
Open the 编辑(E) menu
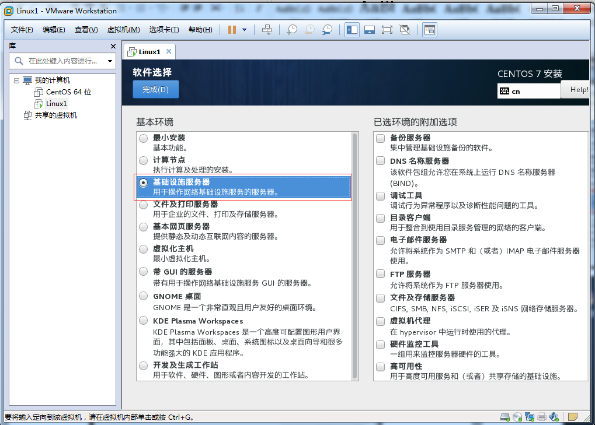coord(54,30)
